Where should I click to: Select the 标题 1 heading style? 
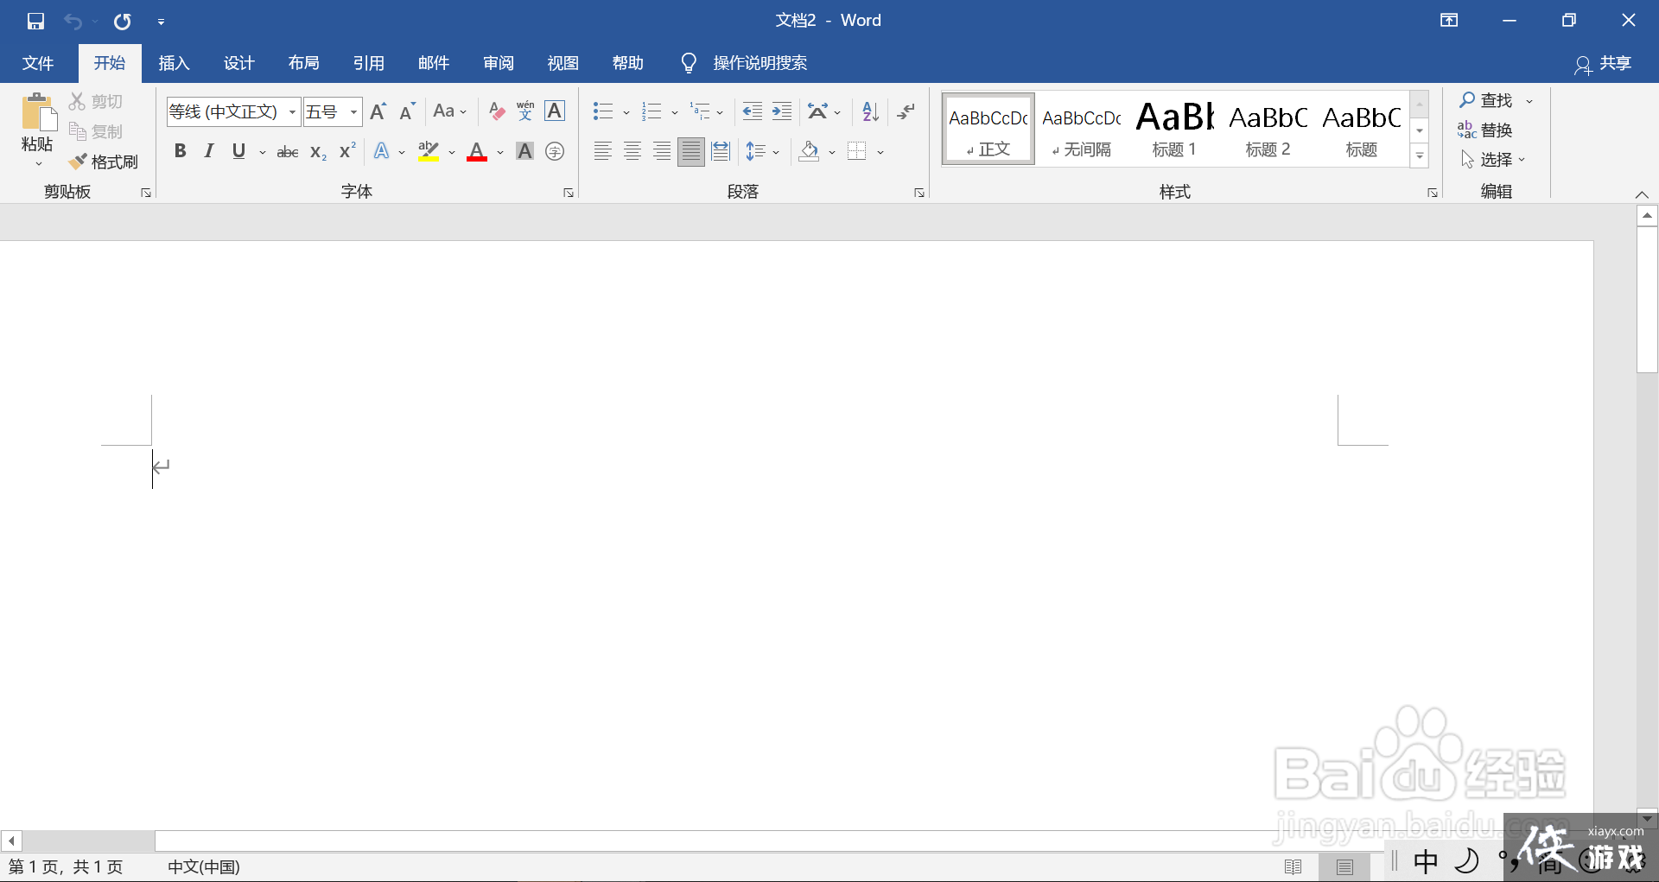1174,129
